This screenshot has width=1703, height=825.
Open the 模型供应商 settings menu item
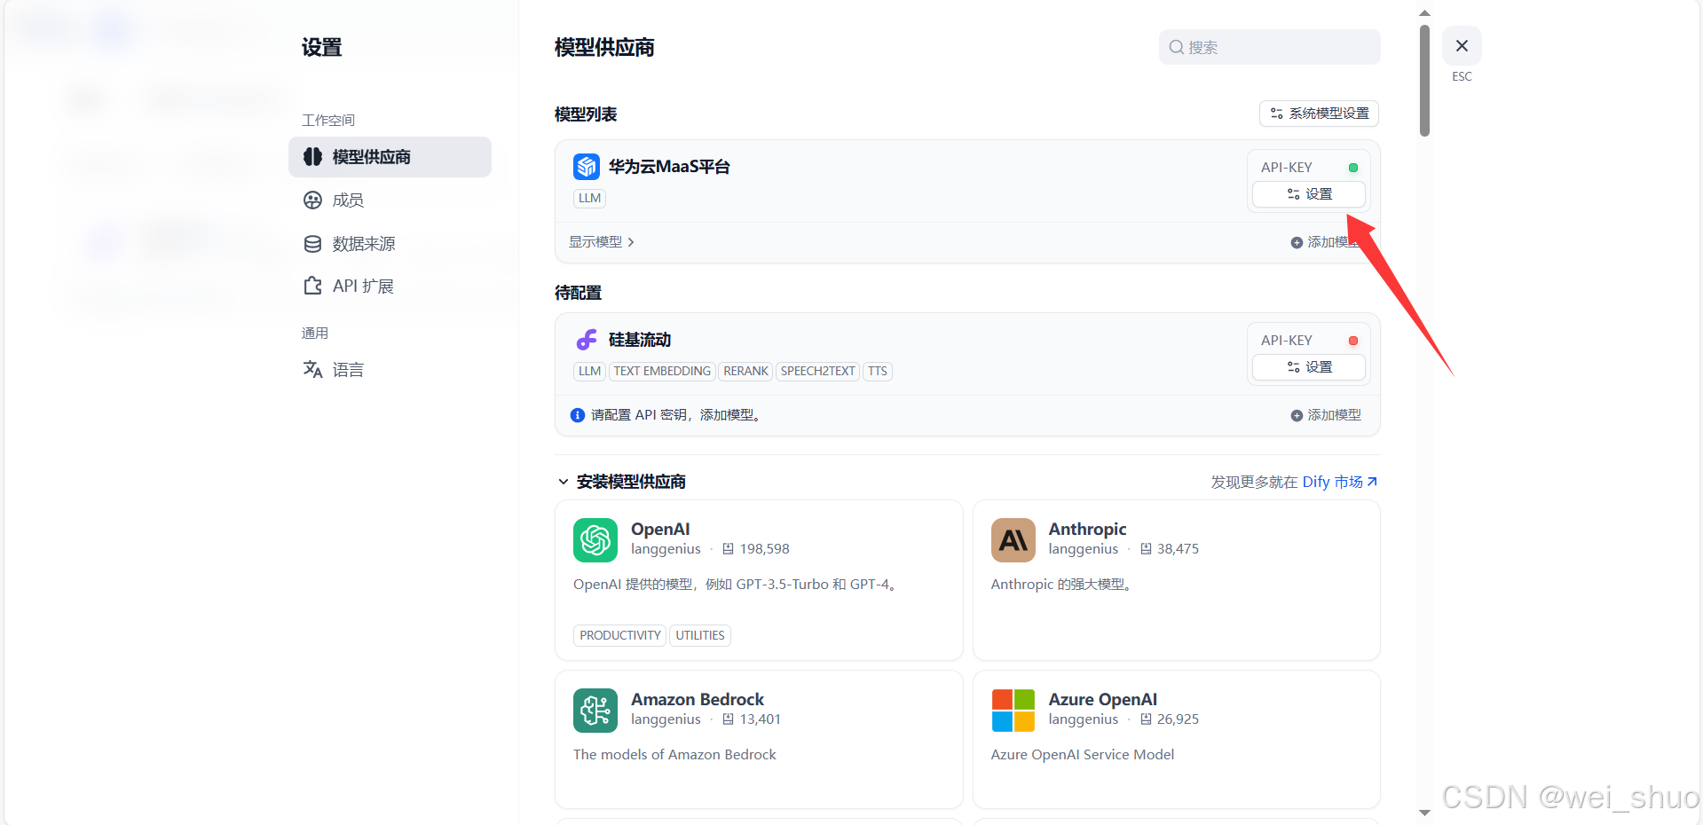[x=390, y=157]
